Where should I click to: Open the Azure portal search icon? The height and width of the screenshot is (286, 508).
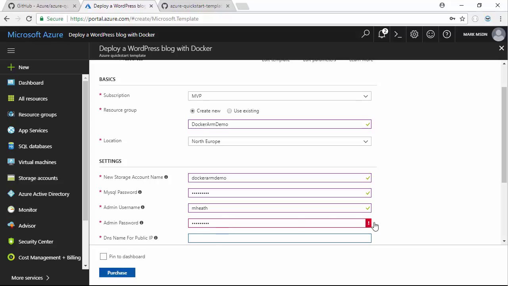[x=366, y=34]
